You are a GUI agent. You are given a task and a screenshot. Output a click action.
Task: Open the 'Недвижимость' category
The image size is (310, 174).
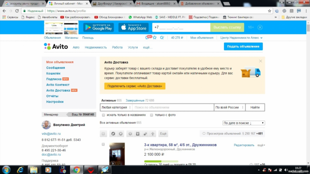(x=96, y=48)
